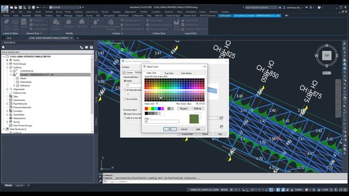Click the Assemblies icon in Toolspace tree
The height and width of the screenshot is (196, 349).
[10, 115]
